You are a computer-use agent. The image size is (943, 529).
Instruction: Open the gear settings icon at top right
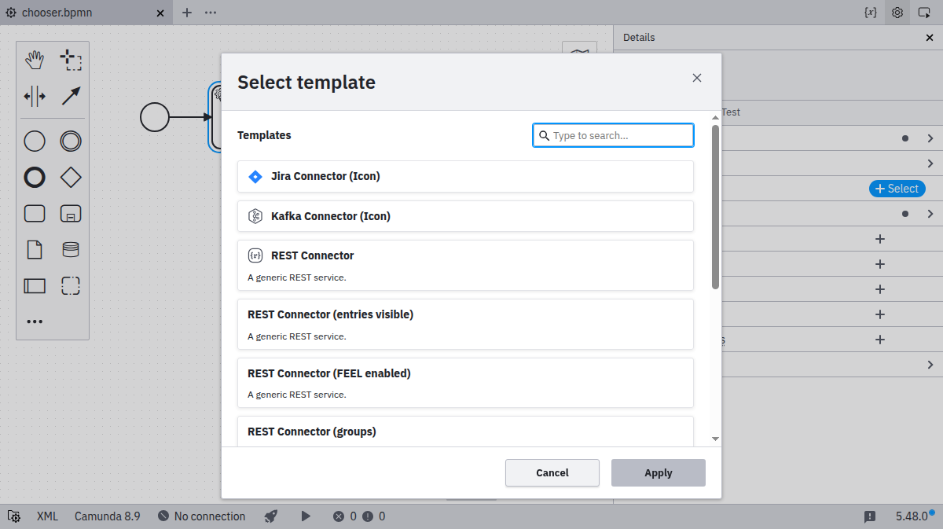[897, 13]
